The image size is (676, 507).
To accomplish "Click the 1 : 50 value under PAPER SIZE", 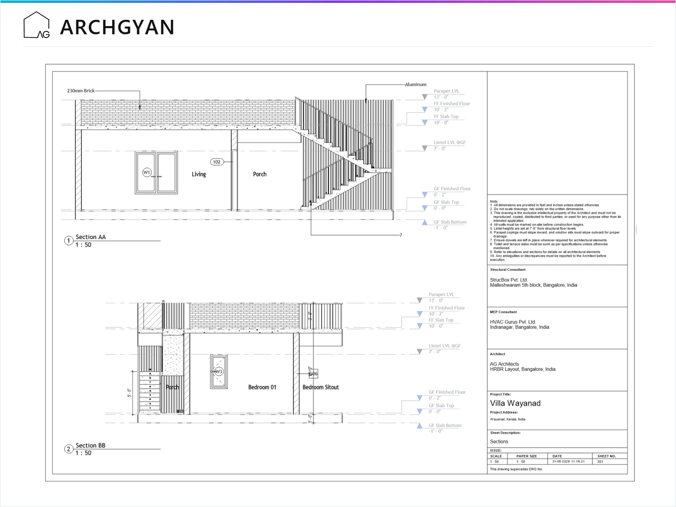I will coord(521,462).
